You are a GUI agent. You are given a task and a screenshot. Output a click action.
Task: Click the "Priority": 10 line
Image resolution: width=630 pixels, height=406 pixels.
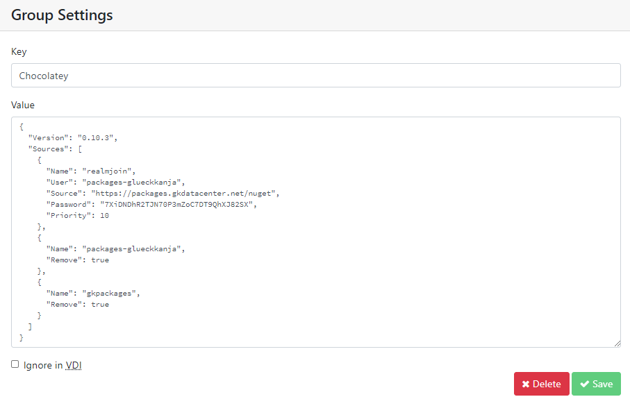point(77,215)
